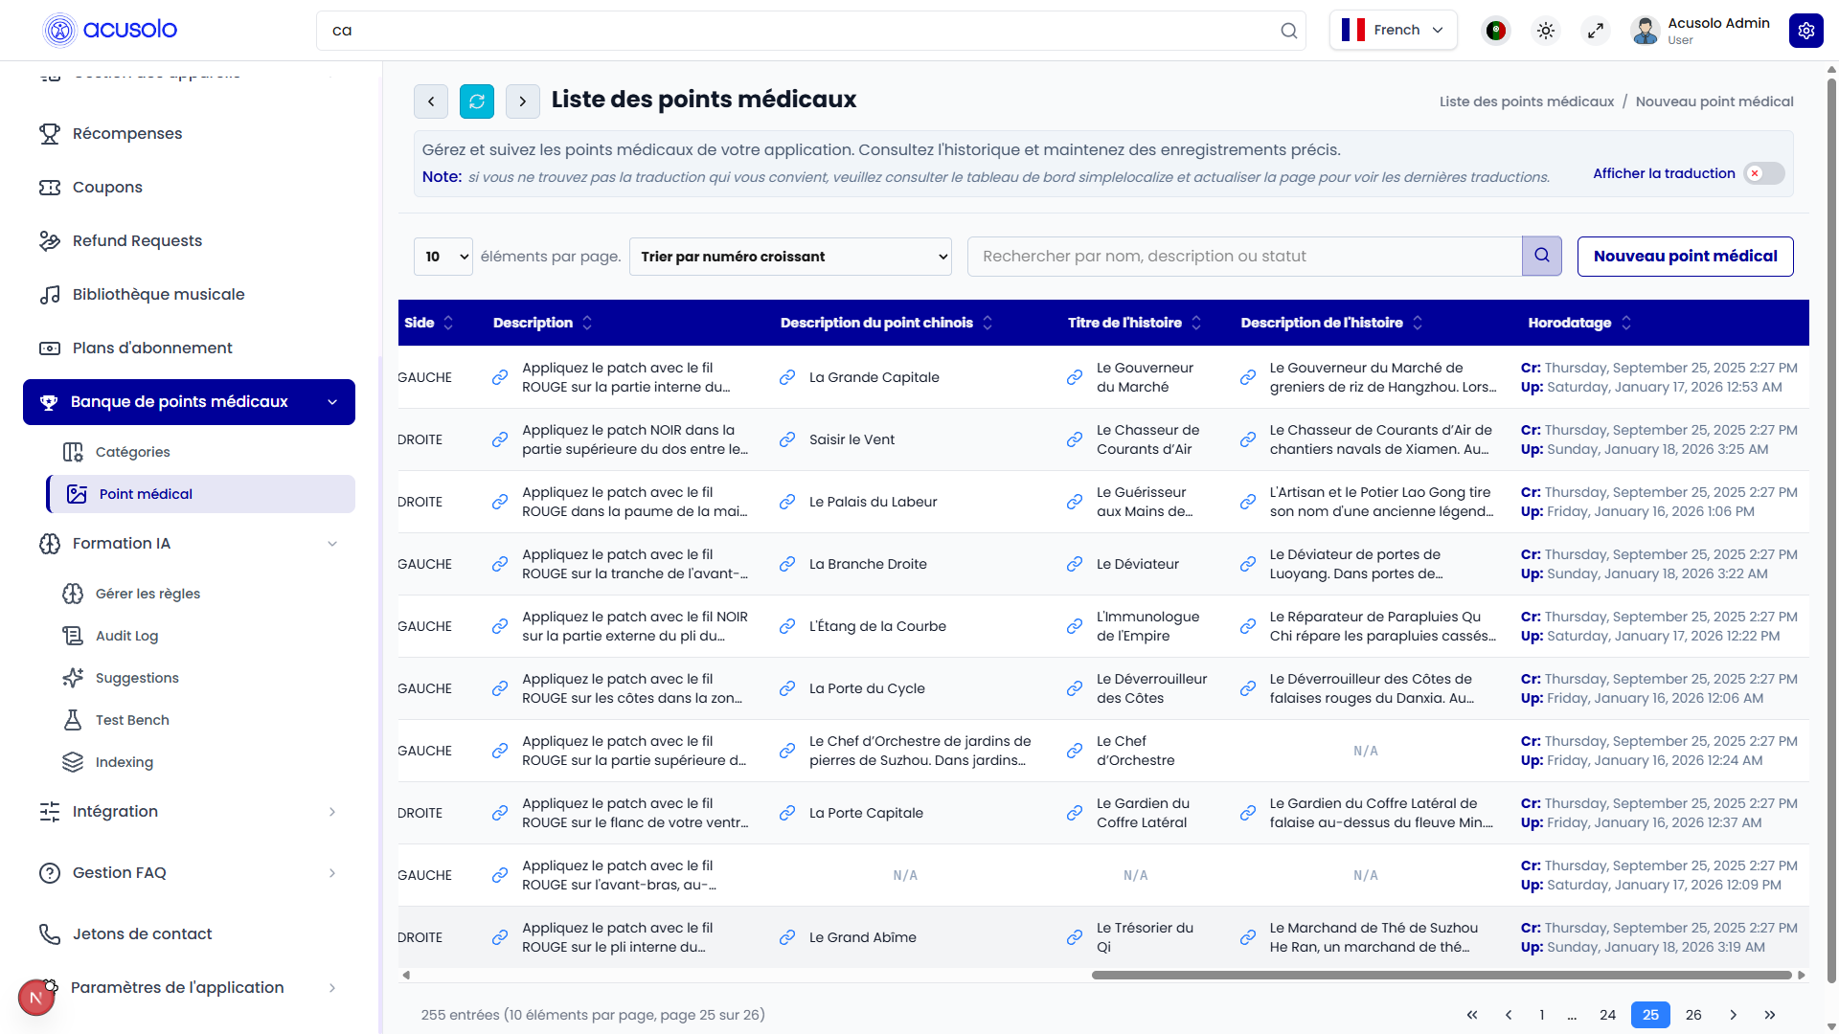Refresh the list with the refresh icon
Screen dimensions: 1839x1034
476,101
